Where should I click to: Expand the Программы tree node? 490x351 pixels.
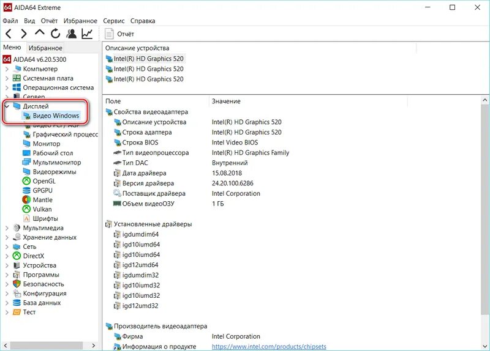coord(7,275)
